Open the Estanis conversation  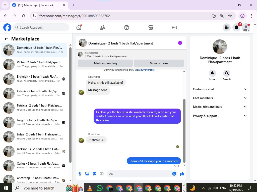34,93
